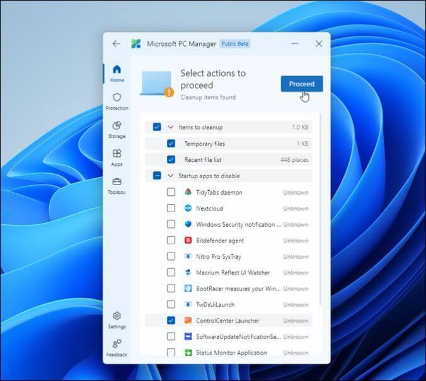Click the Nextcloud app icon
Image resolution: width=426 pixels, height=381 pixels.
(188, 208)
